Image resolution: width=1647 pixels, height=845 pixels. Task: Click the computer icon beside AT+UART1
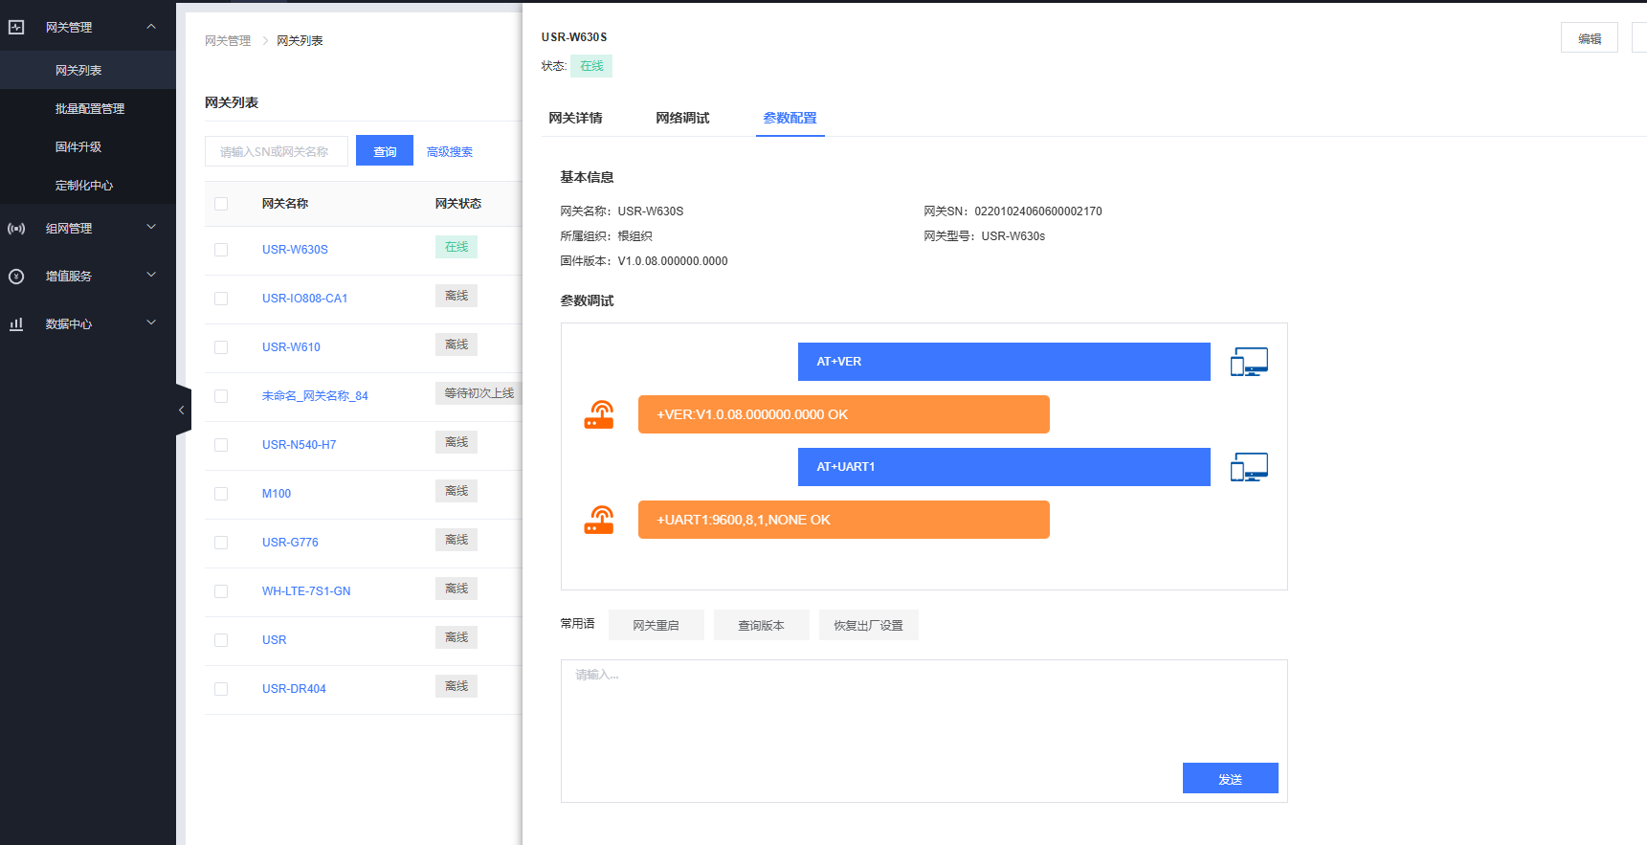pos(1249,468)
